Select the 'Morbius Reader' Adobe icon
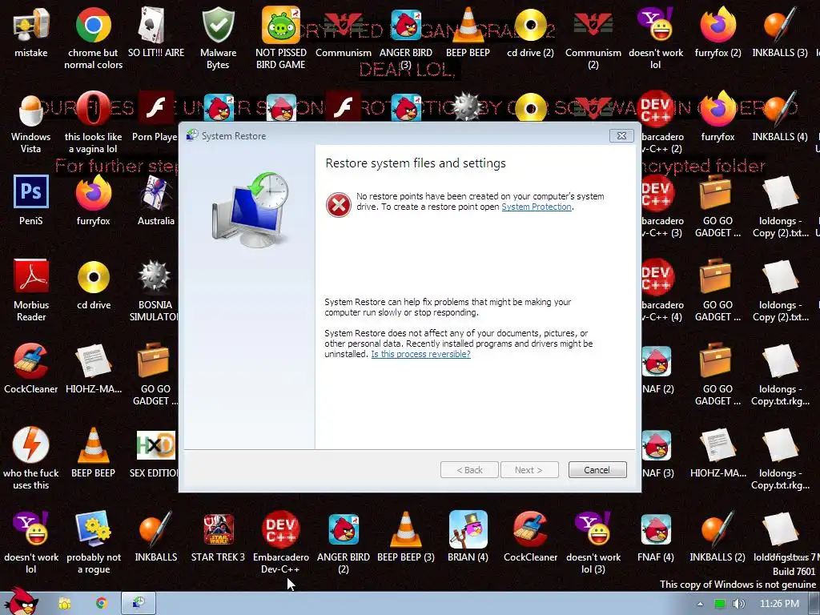This screenshot has width=820, height=615. point(31,290)
